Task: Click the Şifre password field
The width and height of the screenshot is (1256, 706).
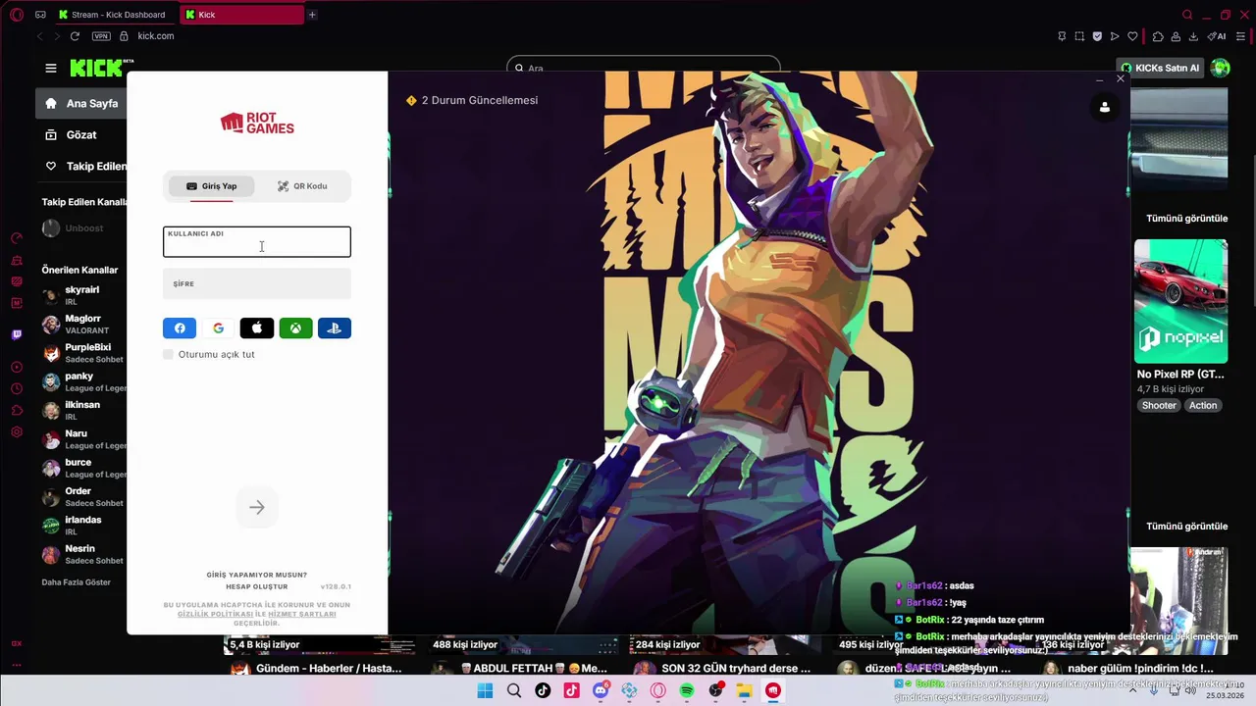Action: point(257,284)
